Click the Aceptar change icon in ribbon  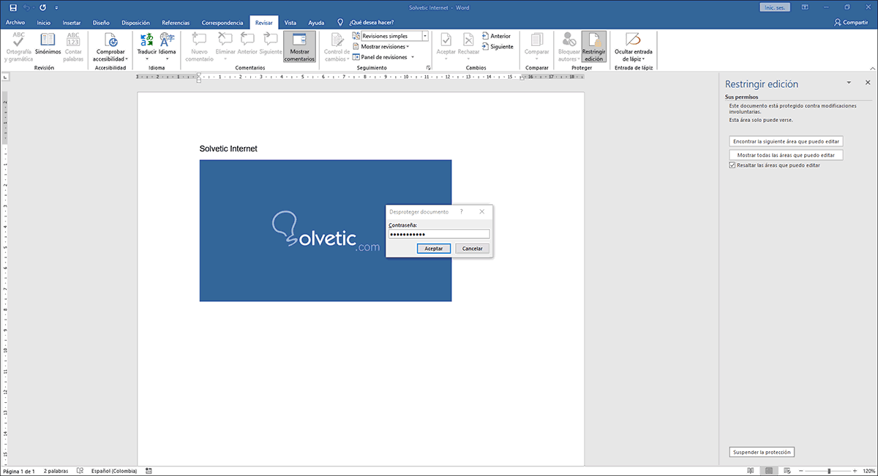pos(446,39)
